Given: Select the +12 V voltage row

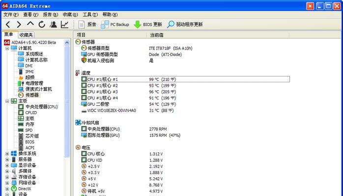Looking at the screenshot, I should [x=185, y=185].
